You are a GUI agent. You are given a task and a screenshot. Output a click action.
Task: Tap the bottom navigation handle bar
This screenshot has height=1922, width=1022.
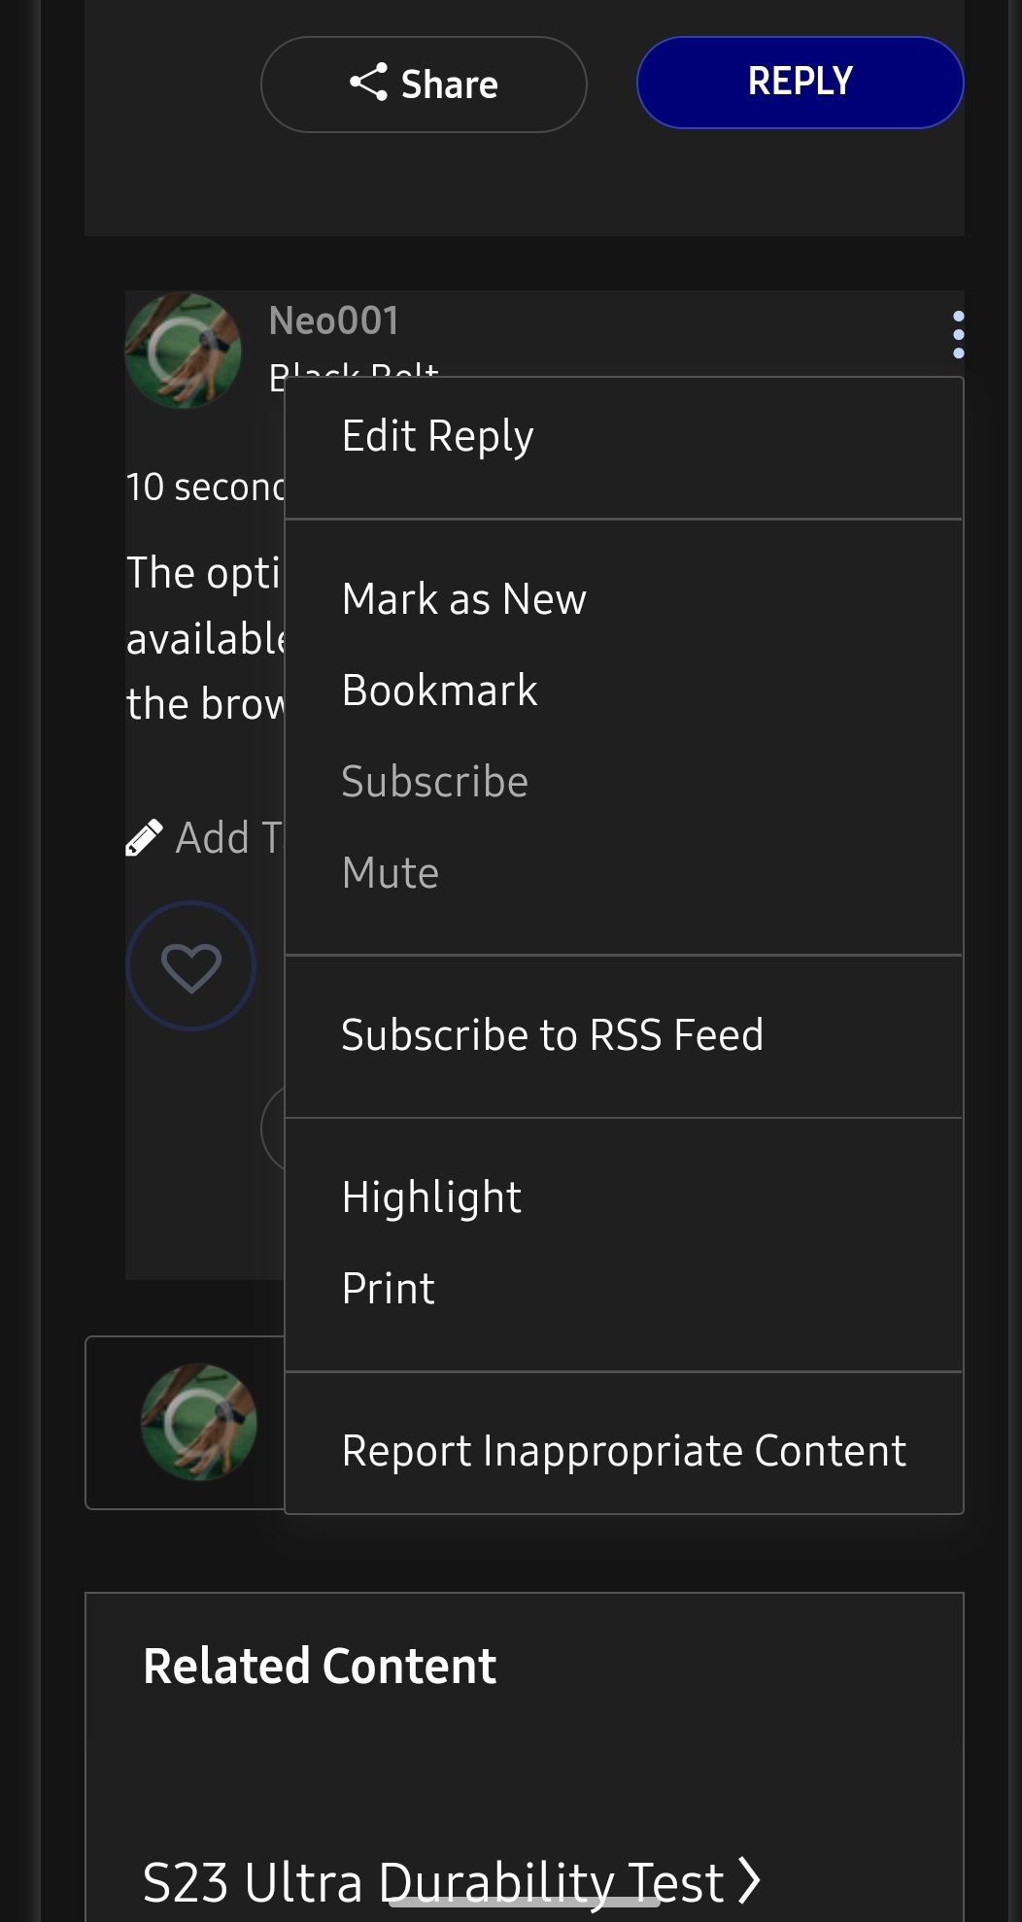pyautogui.click(x=525, y=1903)
